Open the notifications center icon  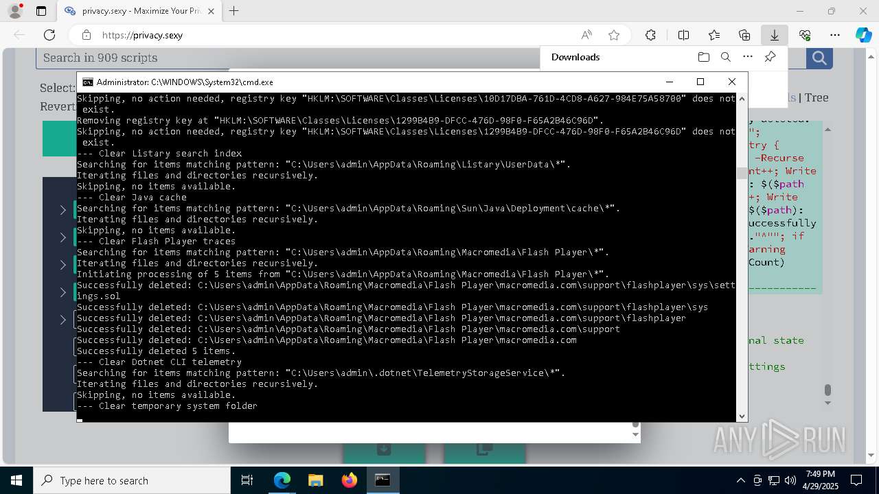pos(856,480)
